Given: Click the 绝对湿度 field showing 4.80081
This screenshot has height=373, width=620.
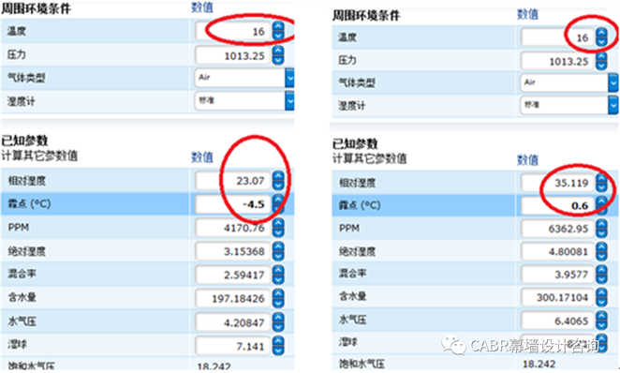Looking at the screenshot, I should (558, 251).
